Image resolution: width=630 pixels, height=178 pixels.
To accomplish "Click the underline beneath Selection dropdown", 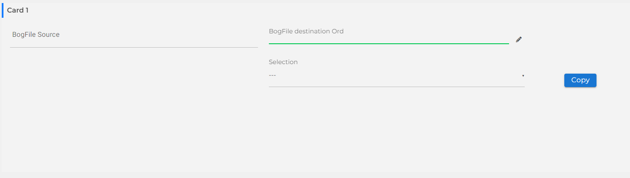I will click(x=396, y=87).
